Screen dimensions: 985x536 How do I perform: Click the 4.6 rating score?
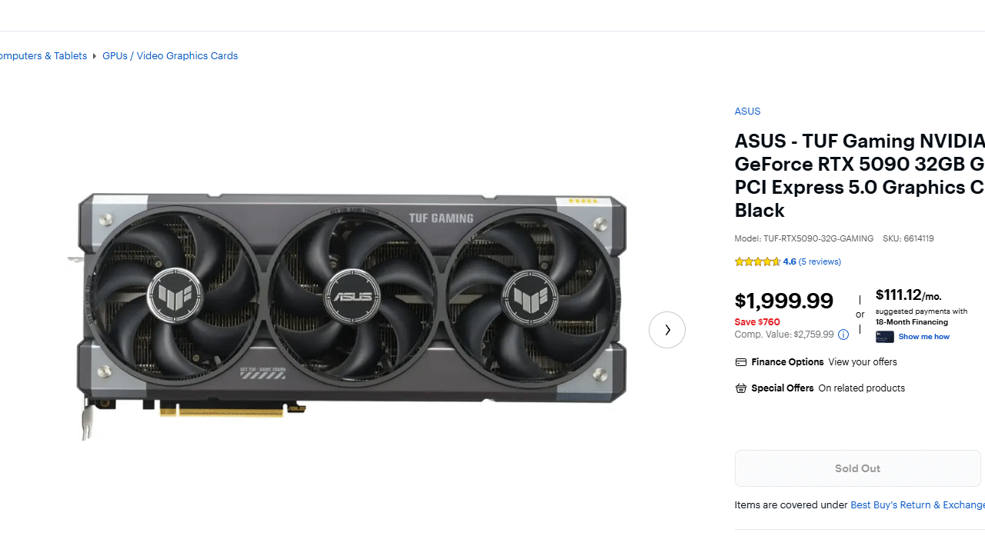pyautogui.click(x=790, y=262)
